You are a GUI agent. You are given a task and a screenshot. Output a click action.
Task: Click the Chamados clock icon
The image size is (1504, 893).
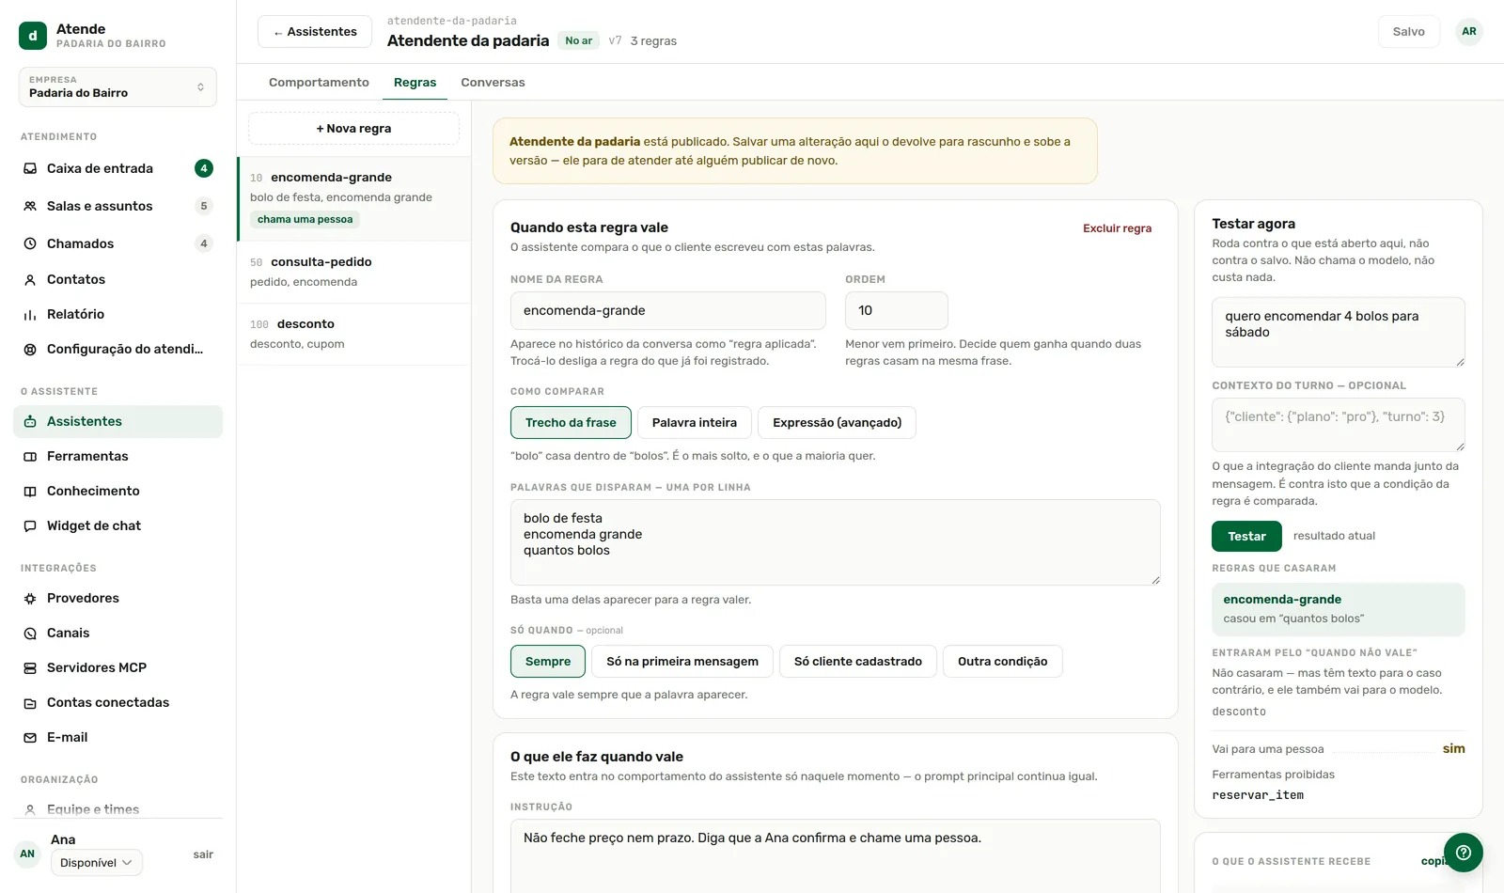(x=30, y=243)
